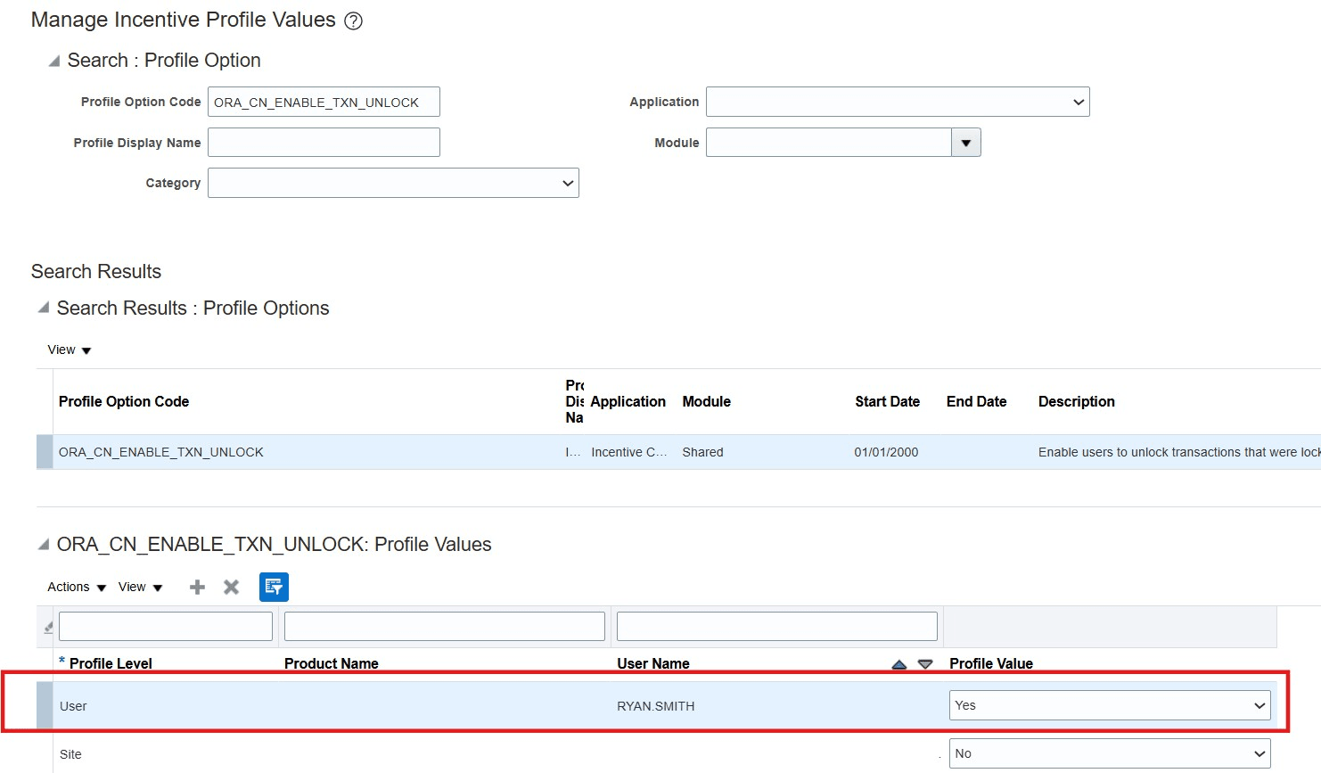Focus the Profile Option Code search field
1321x773 pixels.
[x=324, y=102]
